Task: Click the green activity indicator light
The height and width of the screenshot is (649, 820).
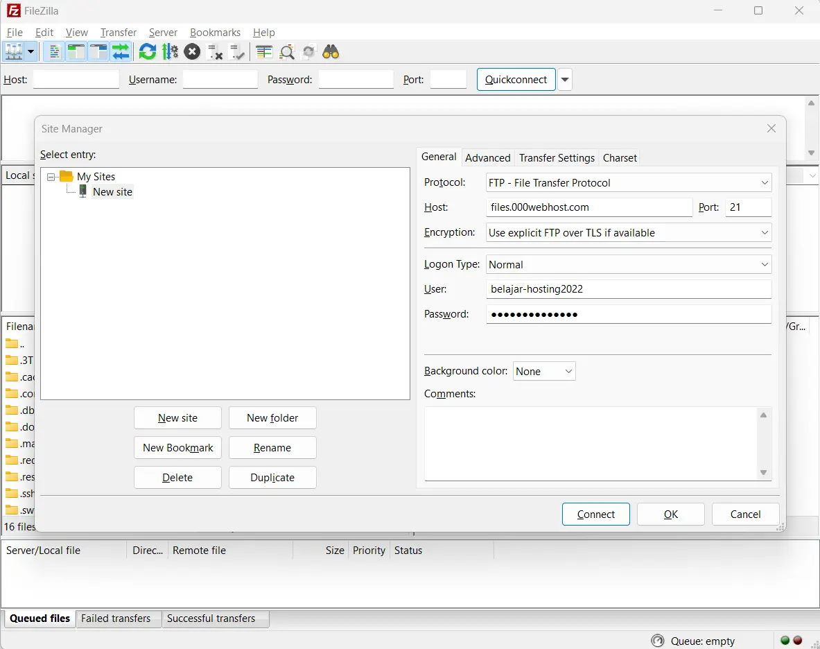Action: [785, 640]
